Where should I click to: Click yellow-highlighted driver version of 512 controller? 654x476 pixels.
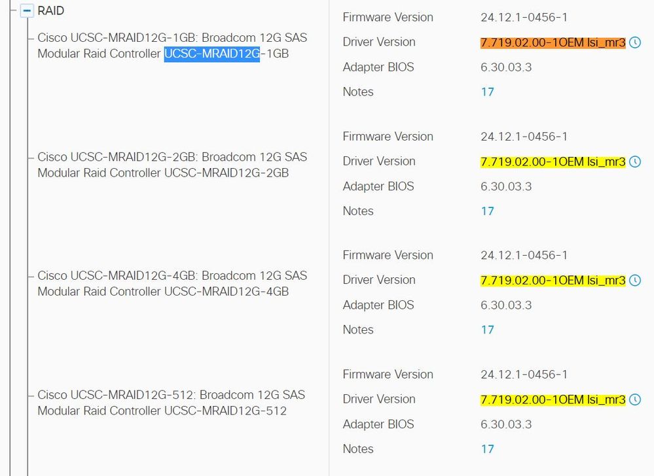(x=553, y=399)
